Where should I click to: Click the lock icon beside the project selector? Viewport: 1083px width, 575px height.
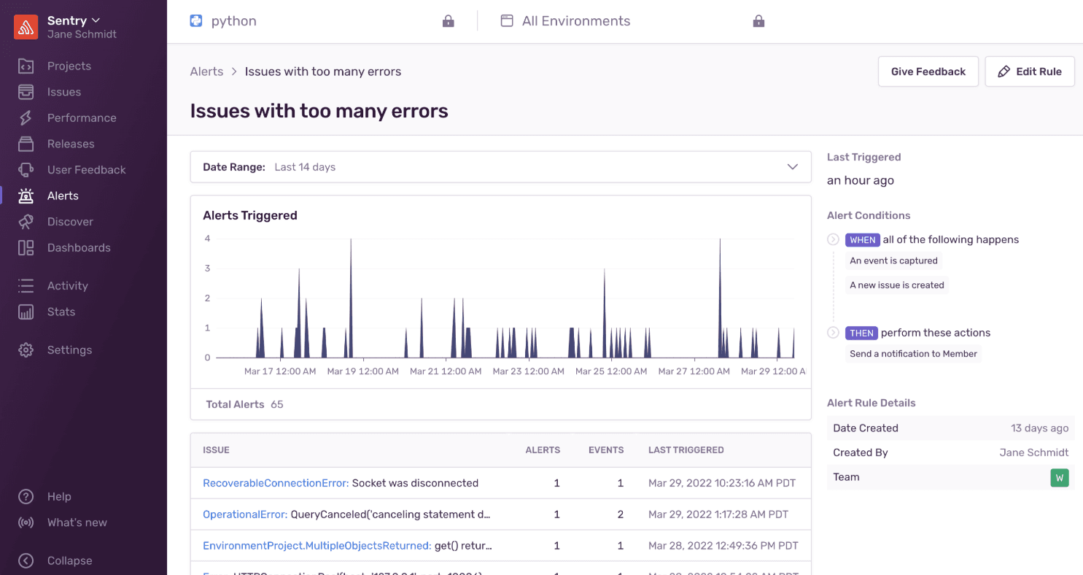click(448, 20)
